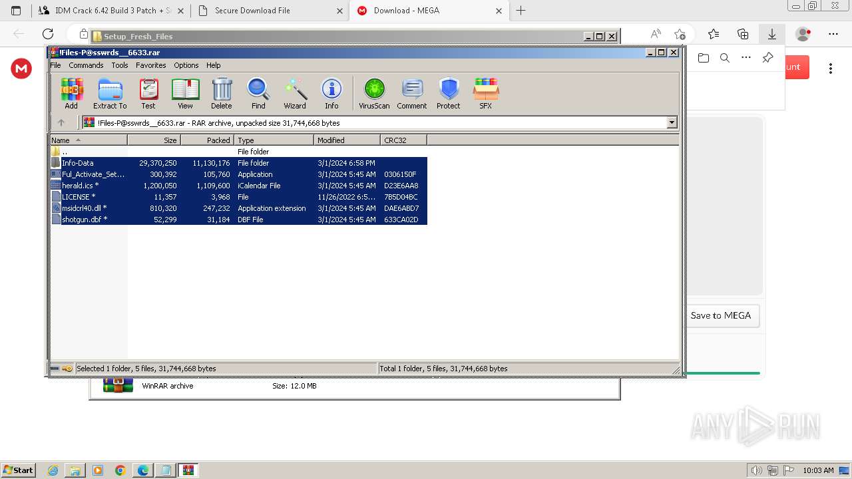Select the Info-Data folder row
This screenshot has height=479, width=852.
pyautogui.click(x=239, y=163)
